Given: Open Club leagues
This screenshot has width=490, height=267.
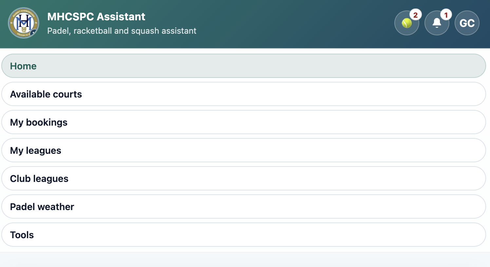Looking at the screenshot, I should click(39, 179).
